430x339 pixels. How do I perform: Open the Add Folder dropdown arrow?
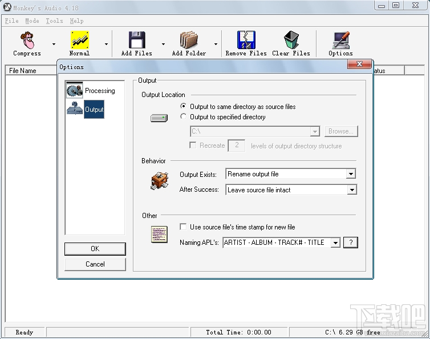click(216, 44)
